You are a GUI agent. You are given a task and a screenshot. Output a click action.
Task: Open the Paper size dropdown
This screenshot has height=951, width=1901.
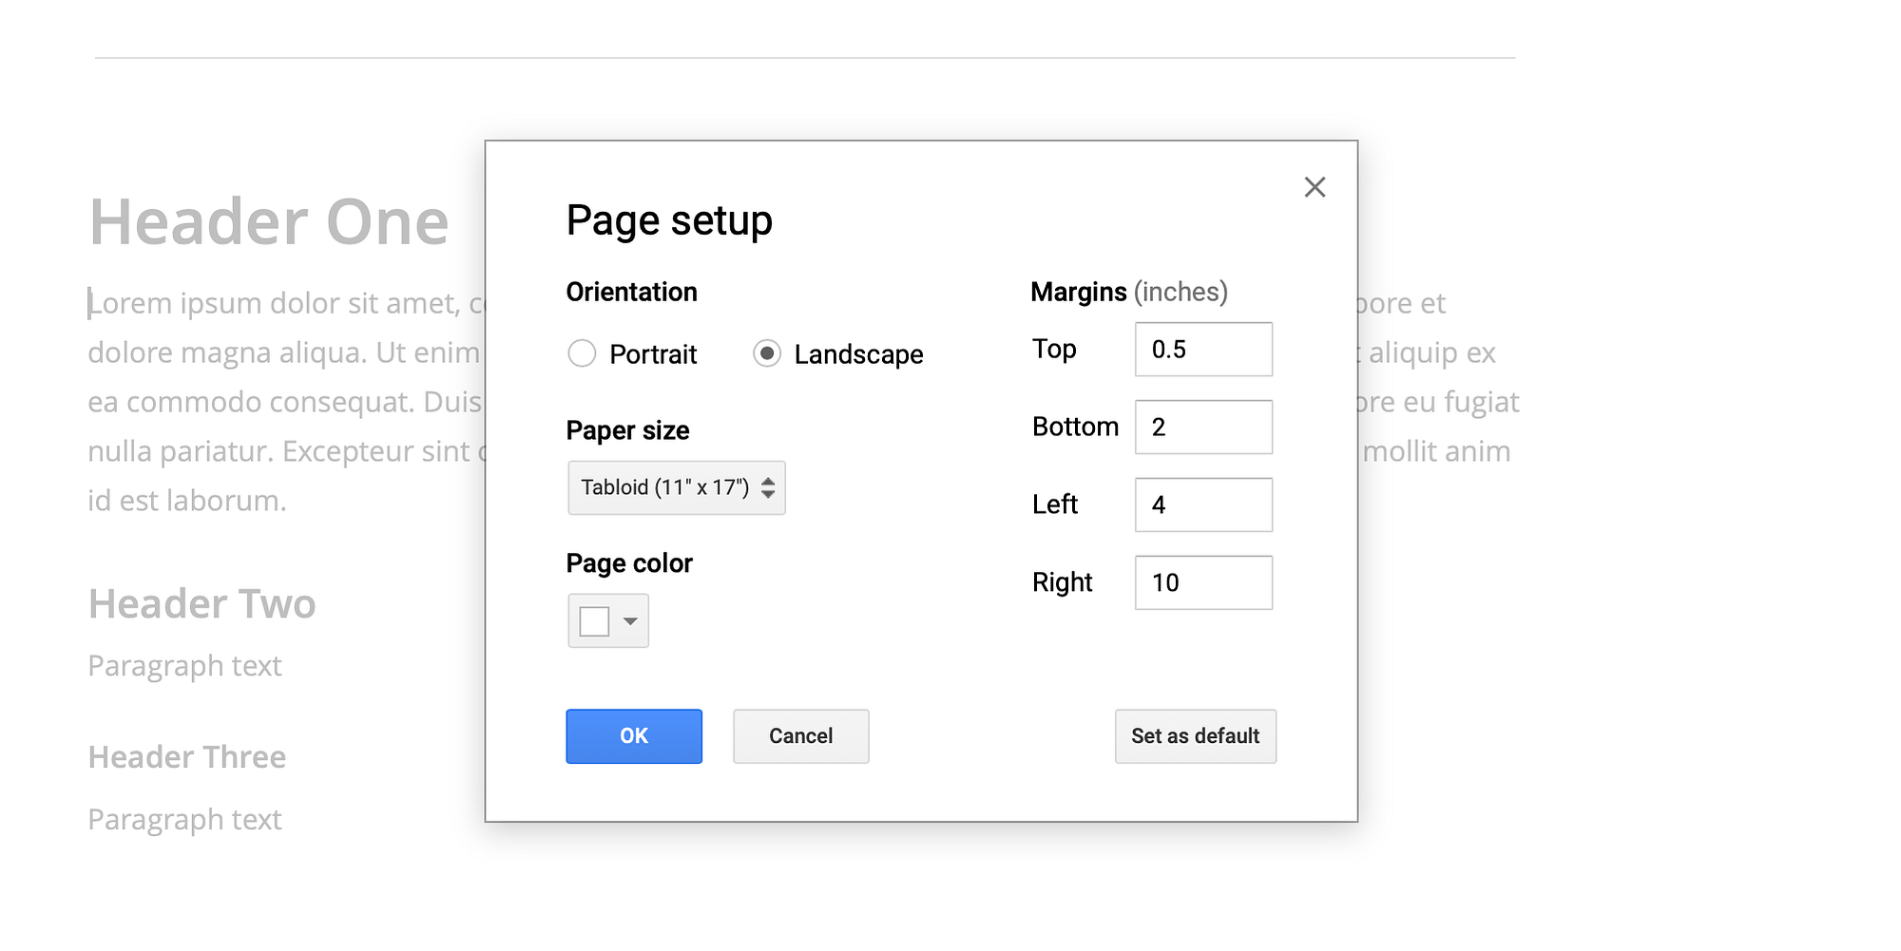point(676,487)
